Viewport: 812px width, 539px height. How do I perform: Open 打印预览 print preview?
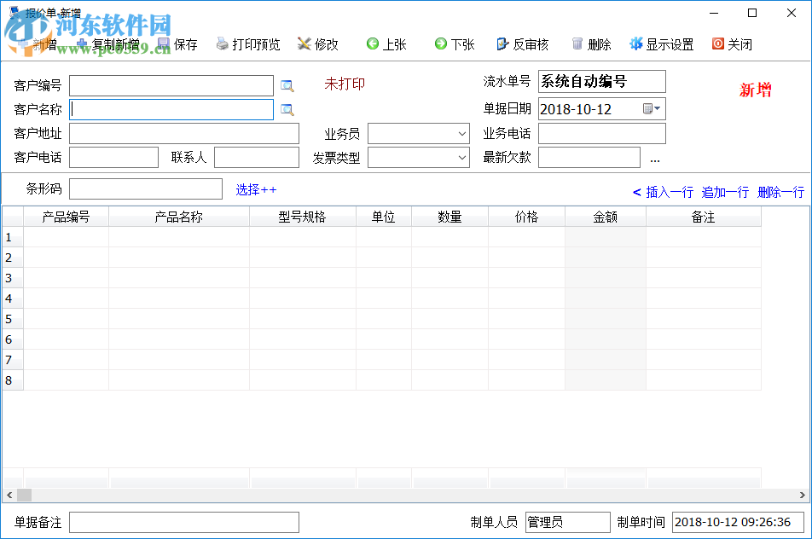click(x=247, y=43)
